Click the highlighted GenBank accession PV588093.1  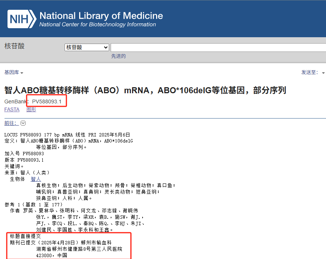[x=47, y=101]
